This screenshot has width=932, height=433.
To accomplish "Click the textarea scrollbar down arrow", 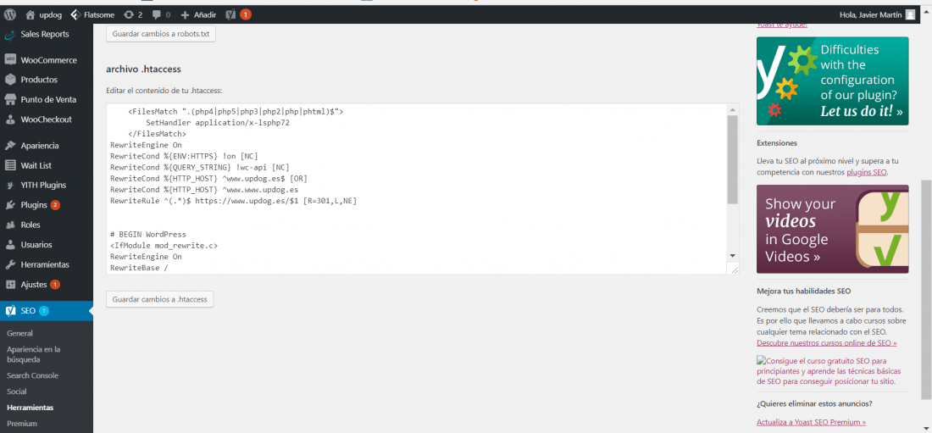I will 733,255.
